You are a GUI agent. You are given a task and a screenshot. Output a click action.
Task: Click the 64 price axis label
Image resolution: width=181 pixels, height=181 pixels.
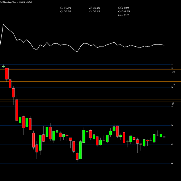pos(172,87)
